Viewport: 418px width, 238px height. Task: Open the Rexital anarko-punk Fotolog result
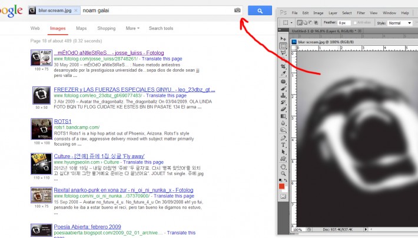(124, 190)
